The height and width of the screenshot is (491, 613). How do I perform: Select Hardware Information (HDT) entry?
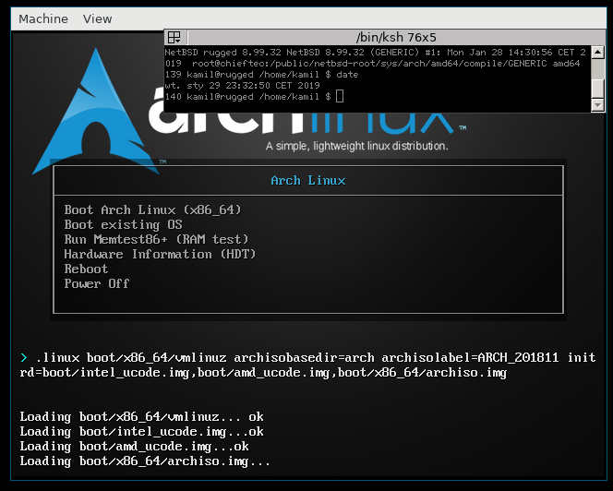160,254
